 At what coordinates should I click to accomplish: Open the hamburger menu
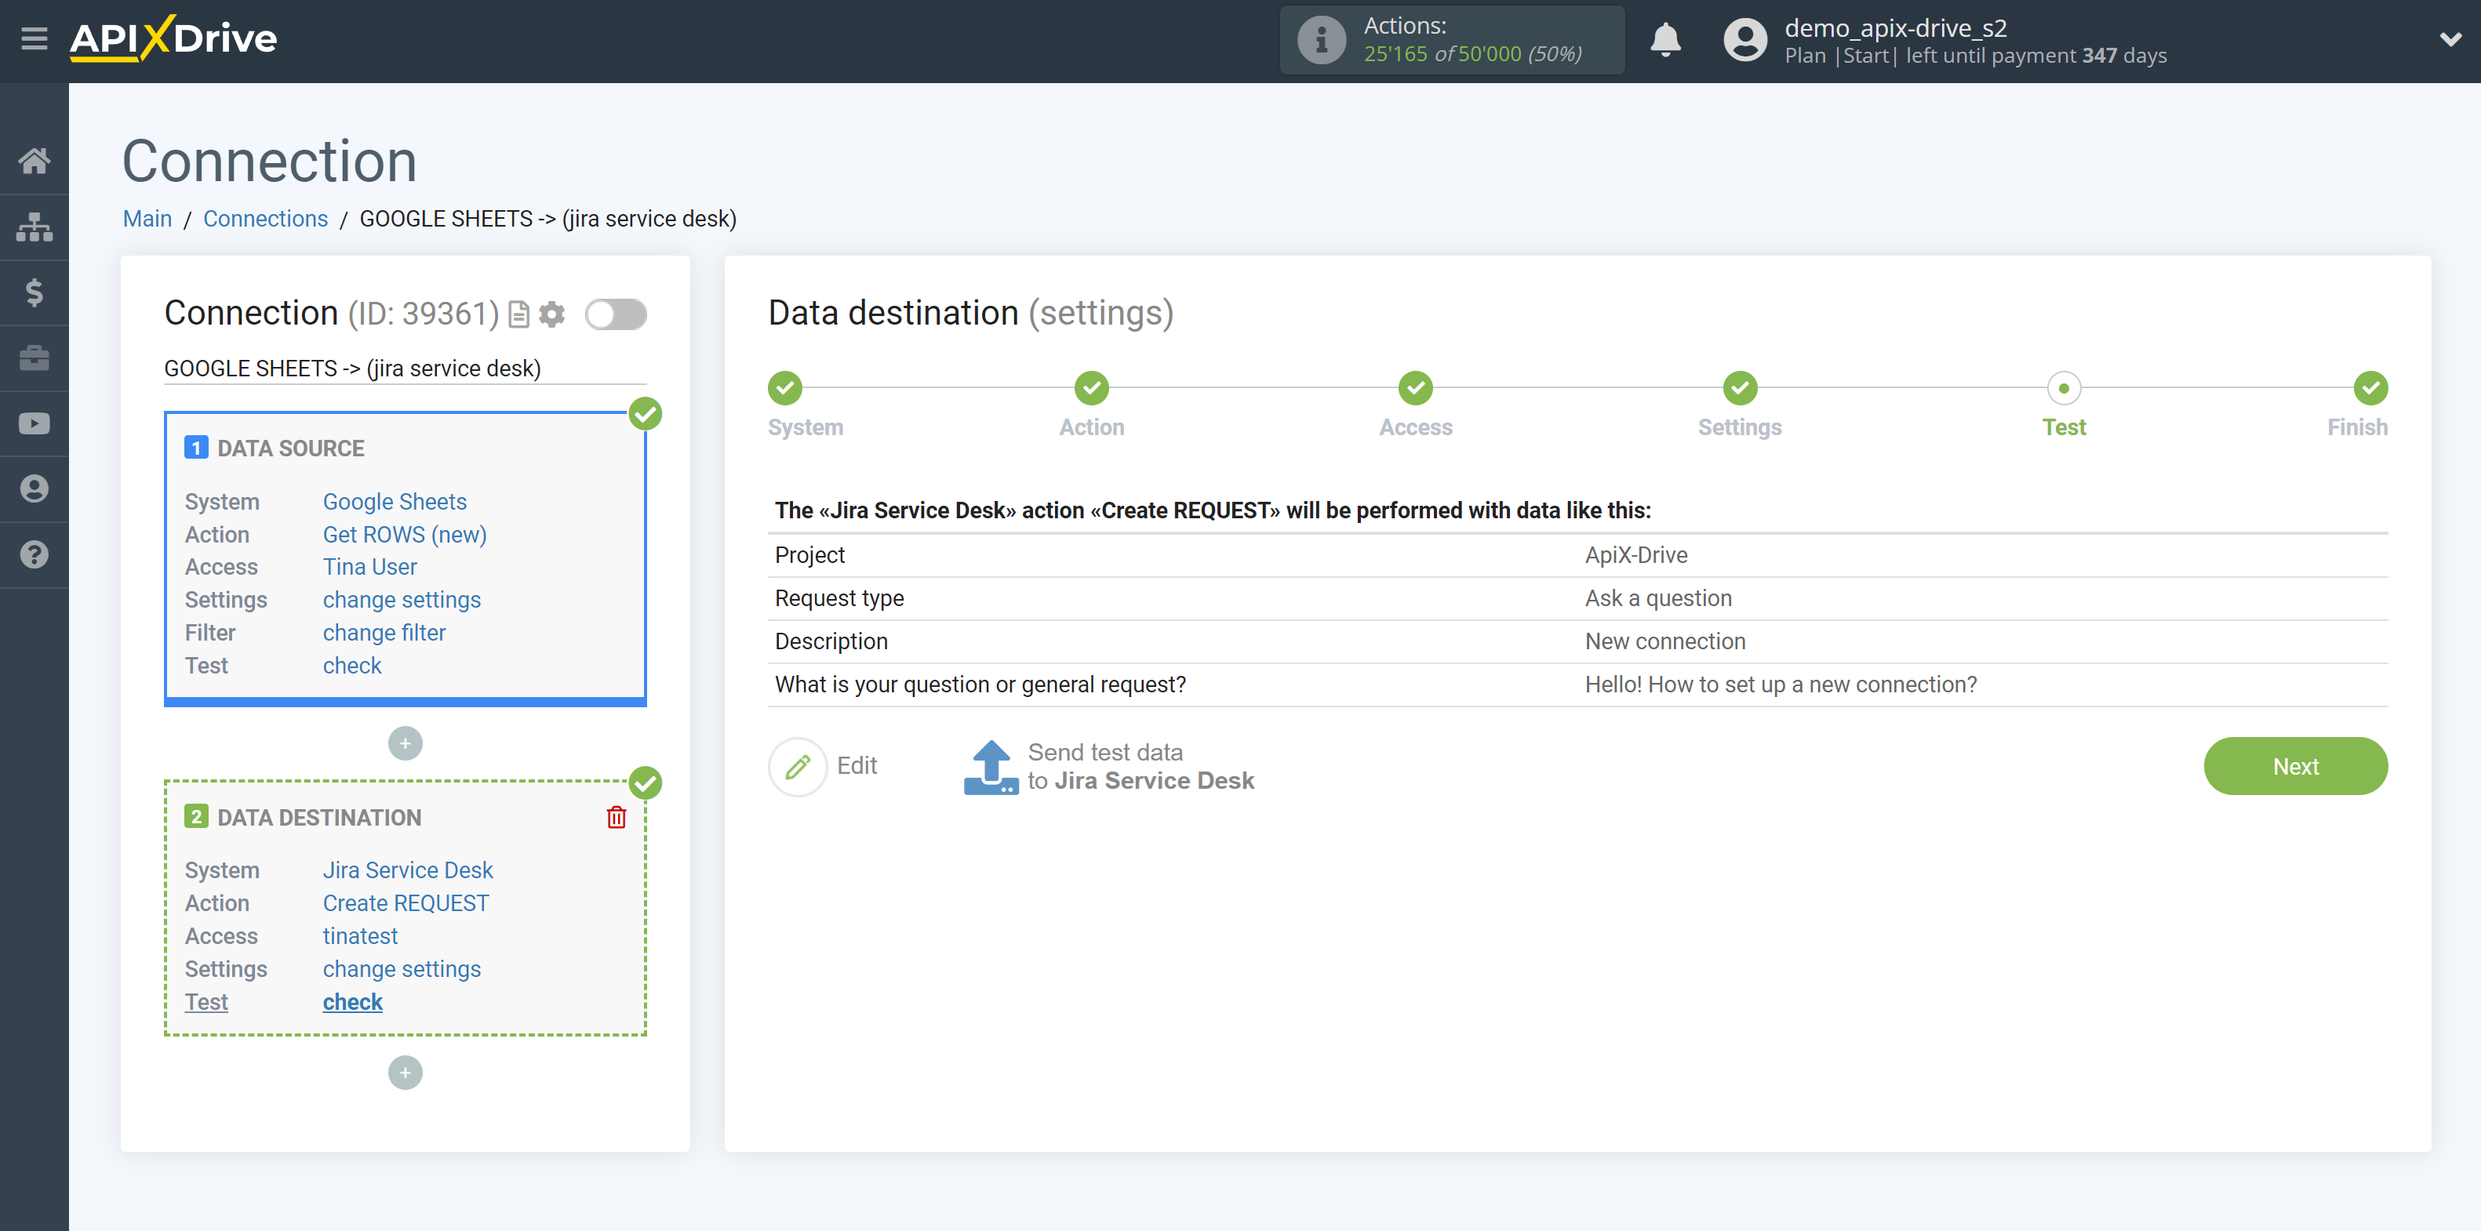click(x=34, y=39)
